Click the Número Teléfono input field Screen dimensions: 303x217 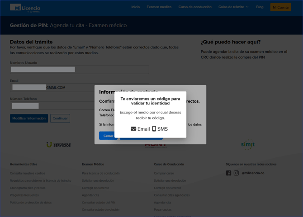[52, 106]
